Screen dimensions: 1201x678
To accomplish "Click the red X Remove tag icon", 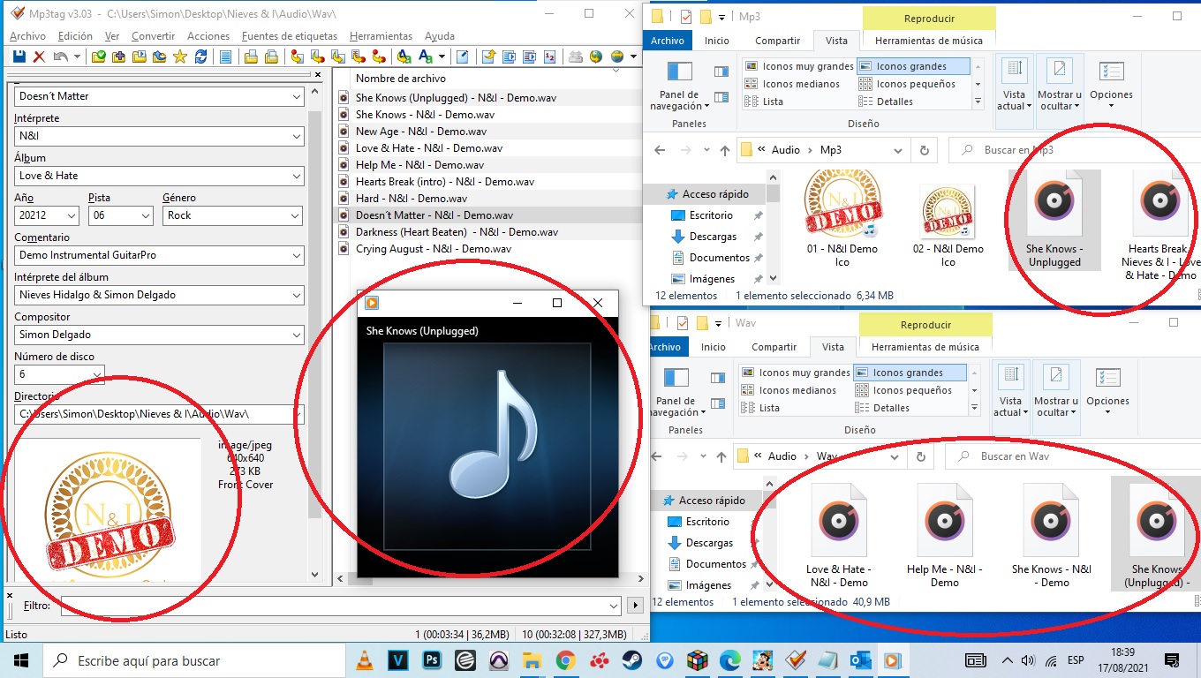I will click(x=39, y=56).
